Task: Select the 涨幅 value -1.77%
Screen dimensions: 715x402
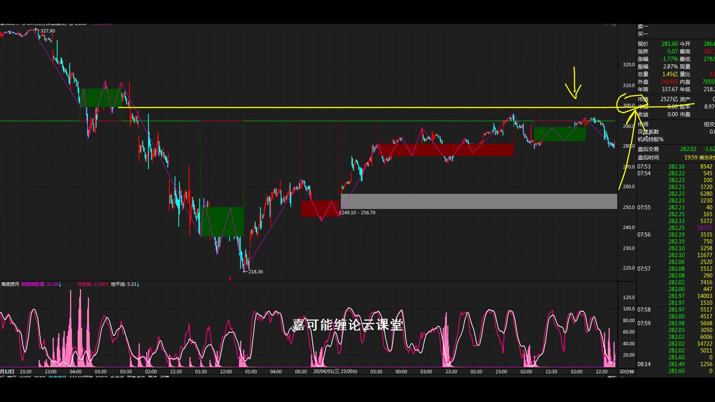Action: point(669,59)
